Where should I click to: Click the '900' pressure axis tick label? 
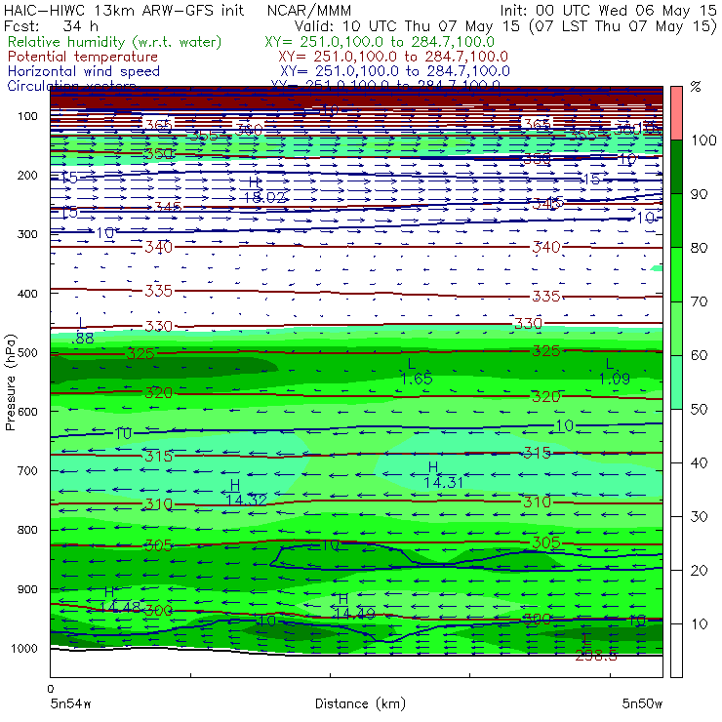point(27,589)
